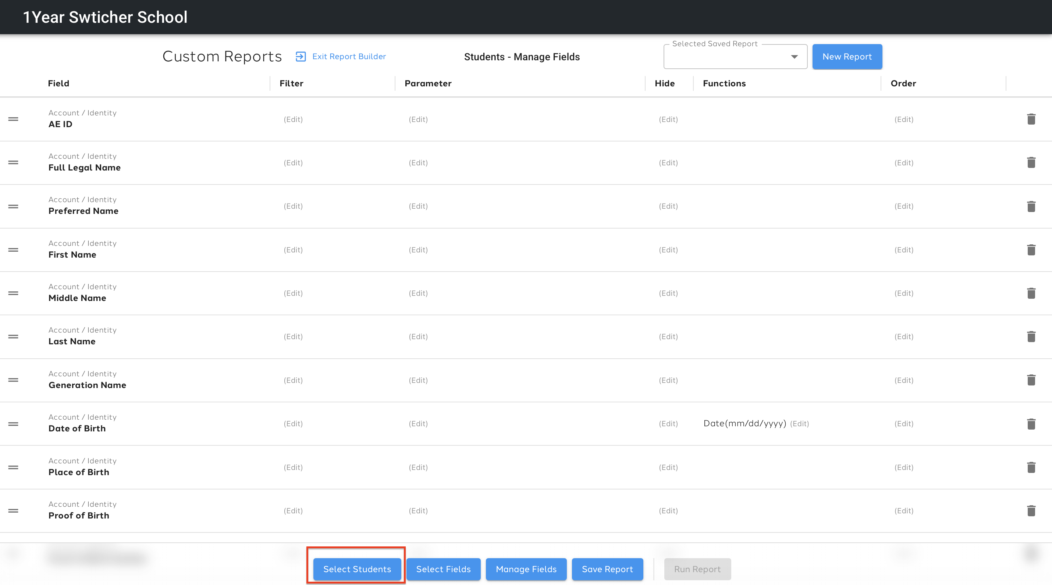Viewport: 1052px width, 585px height.
Task: Click the Exit Report Builder icon
Action: click(301, 56)
